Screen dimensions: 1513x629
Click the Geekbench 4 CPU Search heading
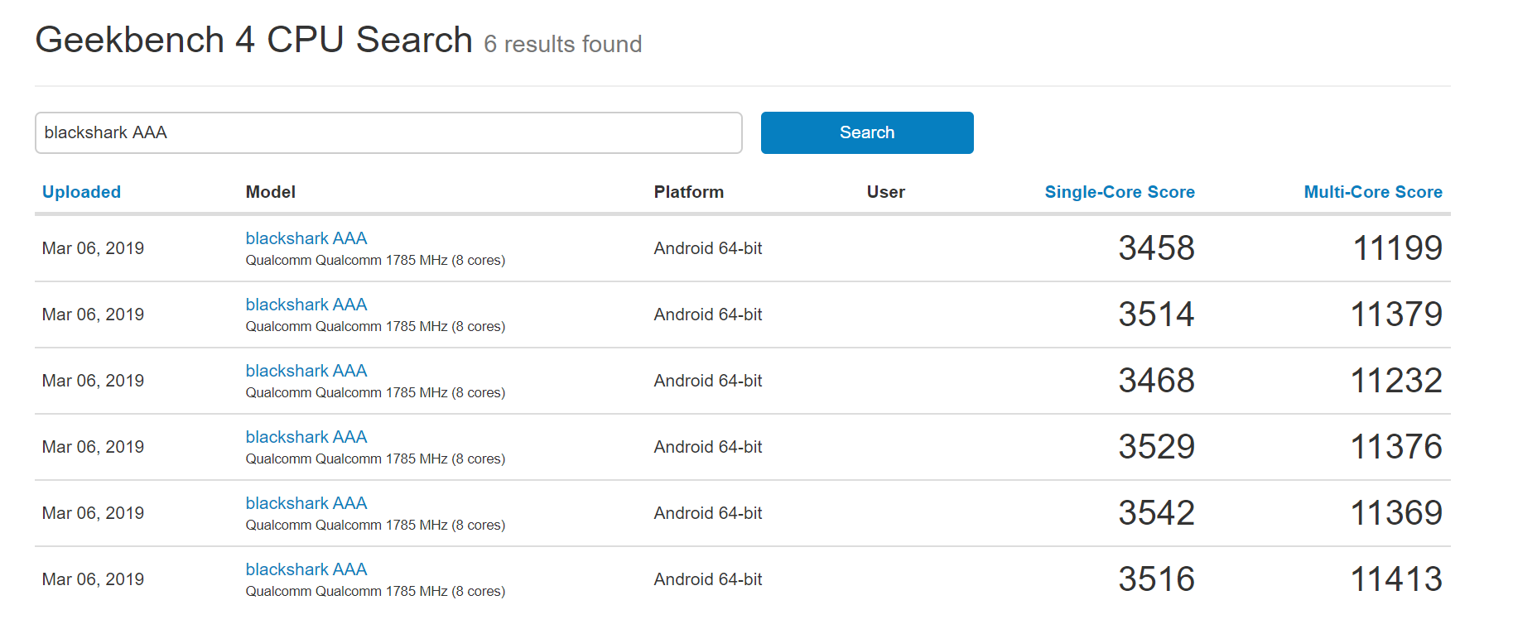[x=254, y=40]
